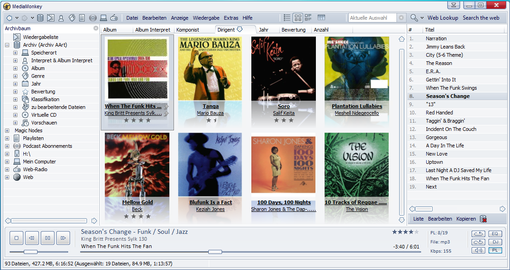Click the Archive database icon in toolbar

(40, 18)
